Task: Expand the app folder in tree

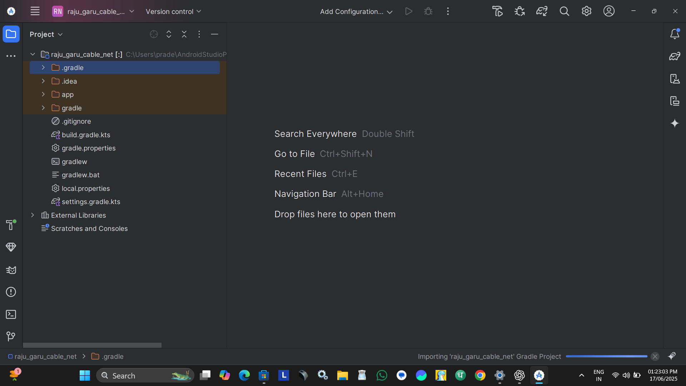Action: pyautogui.click(x=43, y=94)
